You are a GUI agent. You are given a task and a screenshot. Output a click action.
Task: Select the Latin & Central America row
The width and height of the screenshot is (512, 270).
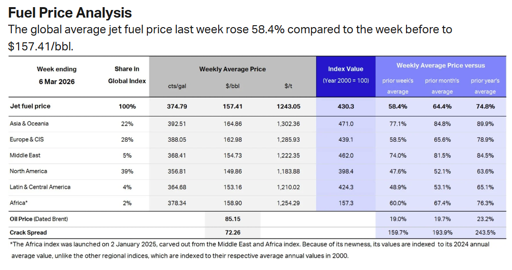[40, 187]
